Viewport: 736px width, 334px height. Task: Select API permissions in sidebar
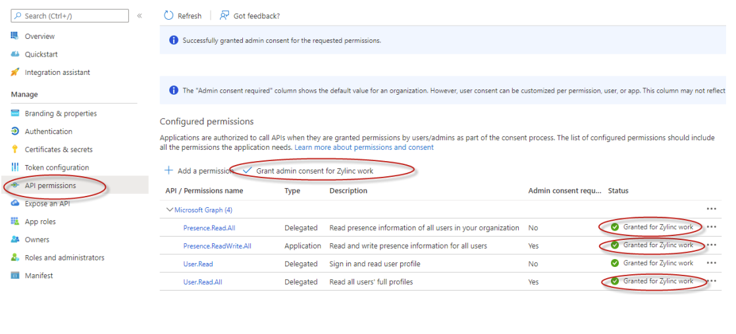coord(50,185)
